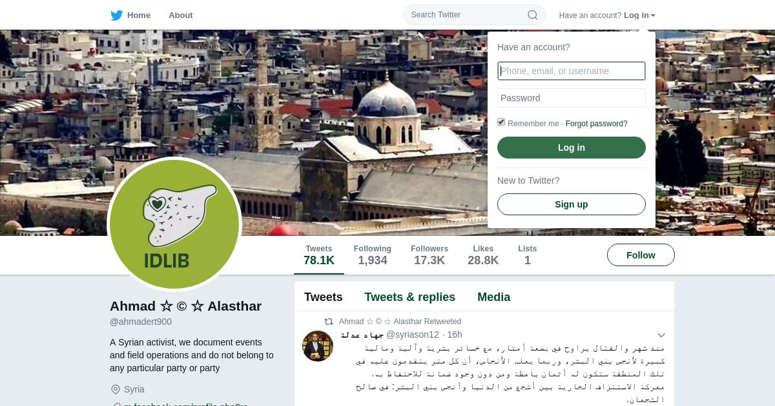Click the Sign up button

[x=572, y=204]
